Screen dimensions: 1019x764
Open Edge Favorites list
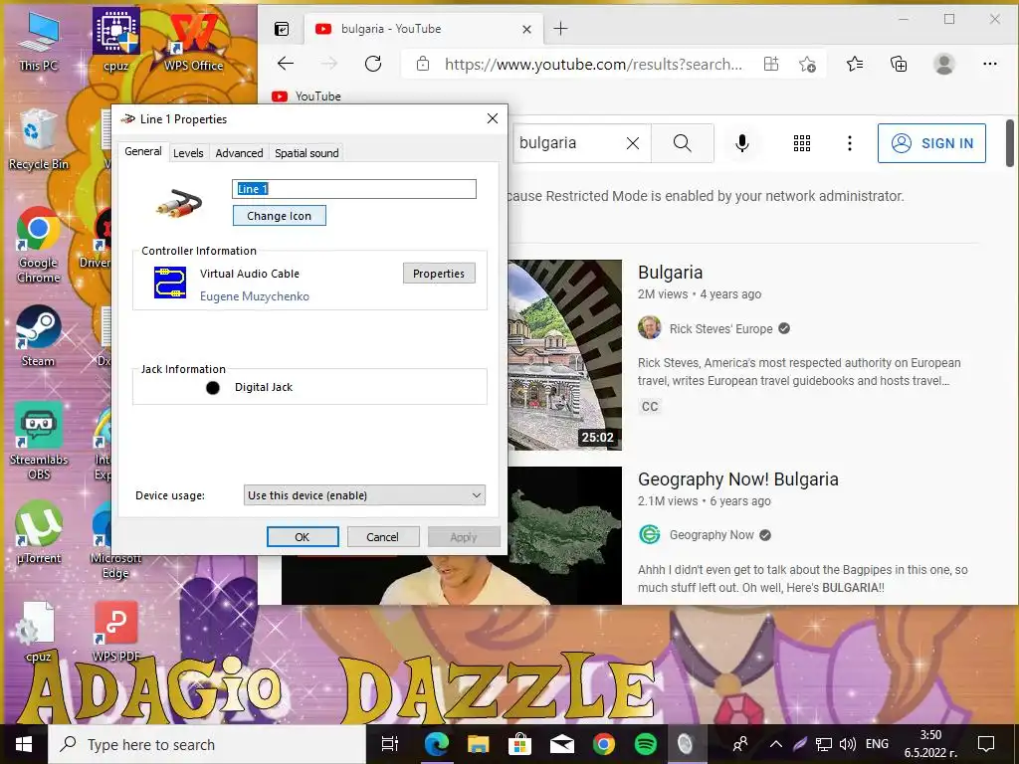click(x=855, y=64)
